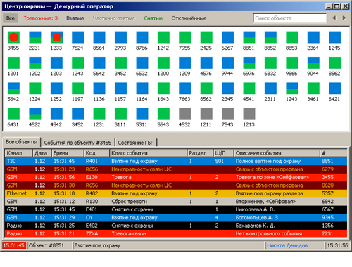Switch to Состояние ГБР tab

click(136, 143)
